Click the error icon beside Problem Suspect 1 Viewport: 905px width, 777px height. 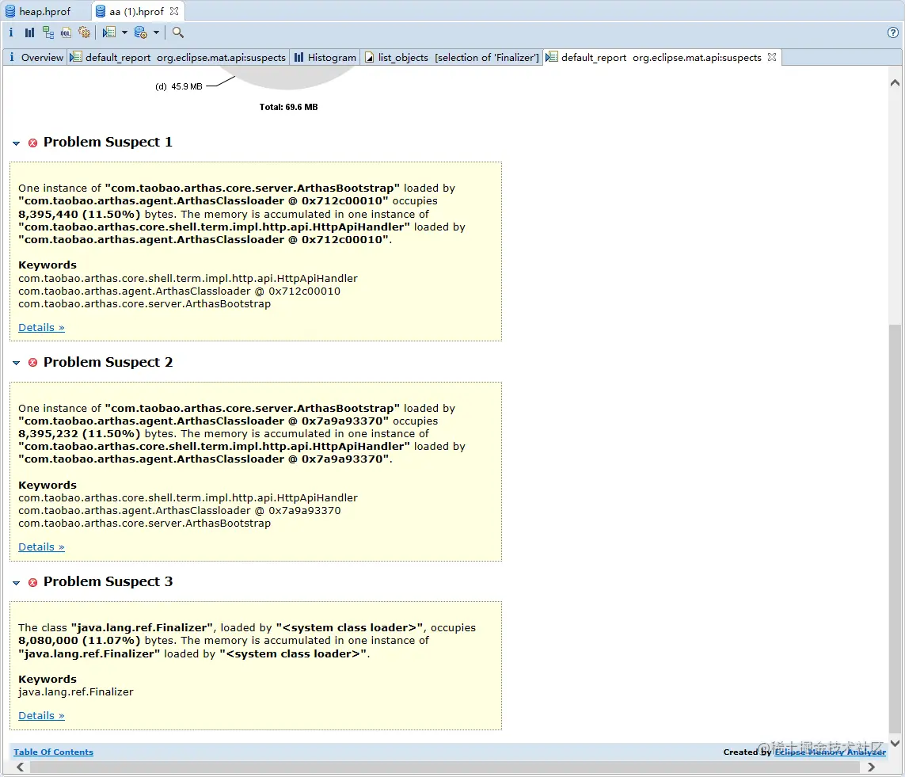coord(33,143)
